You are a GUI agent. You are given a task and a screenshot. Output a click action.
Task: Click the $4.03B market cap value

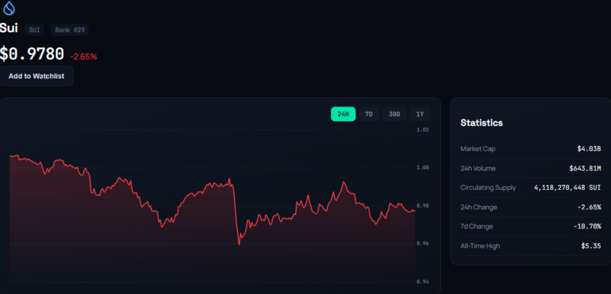click(x=589, y=149)
